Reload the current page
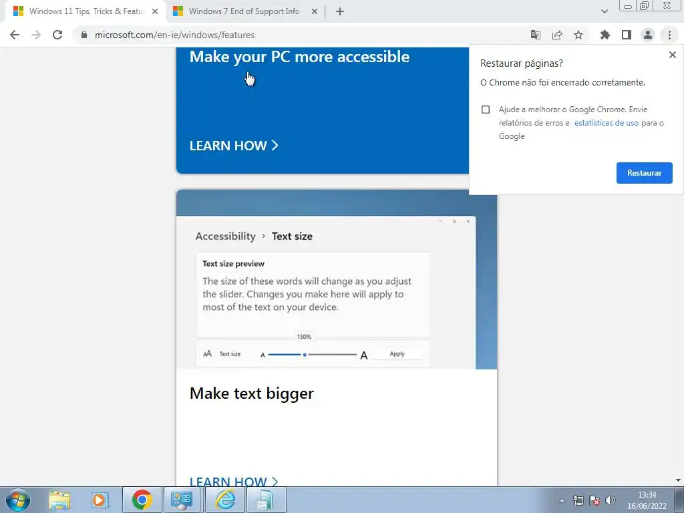The width and height of the screenshot is (684, 513). [x=57, y=35]
